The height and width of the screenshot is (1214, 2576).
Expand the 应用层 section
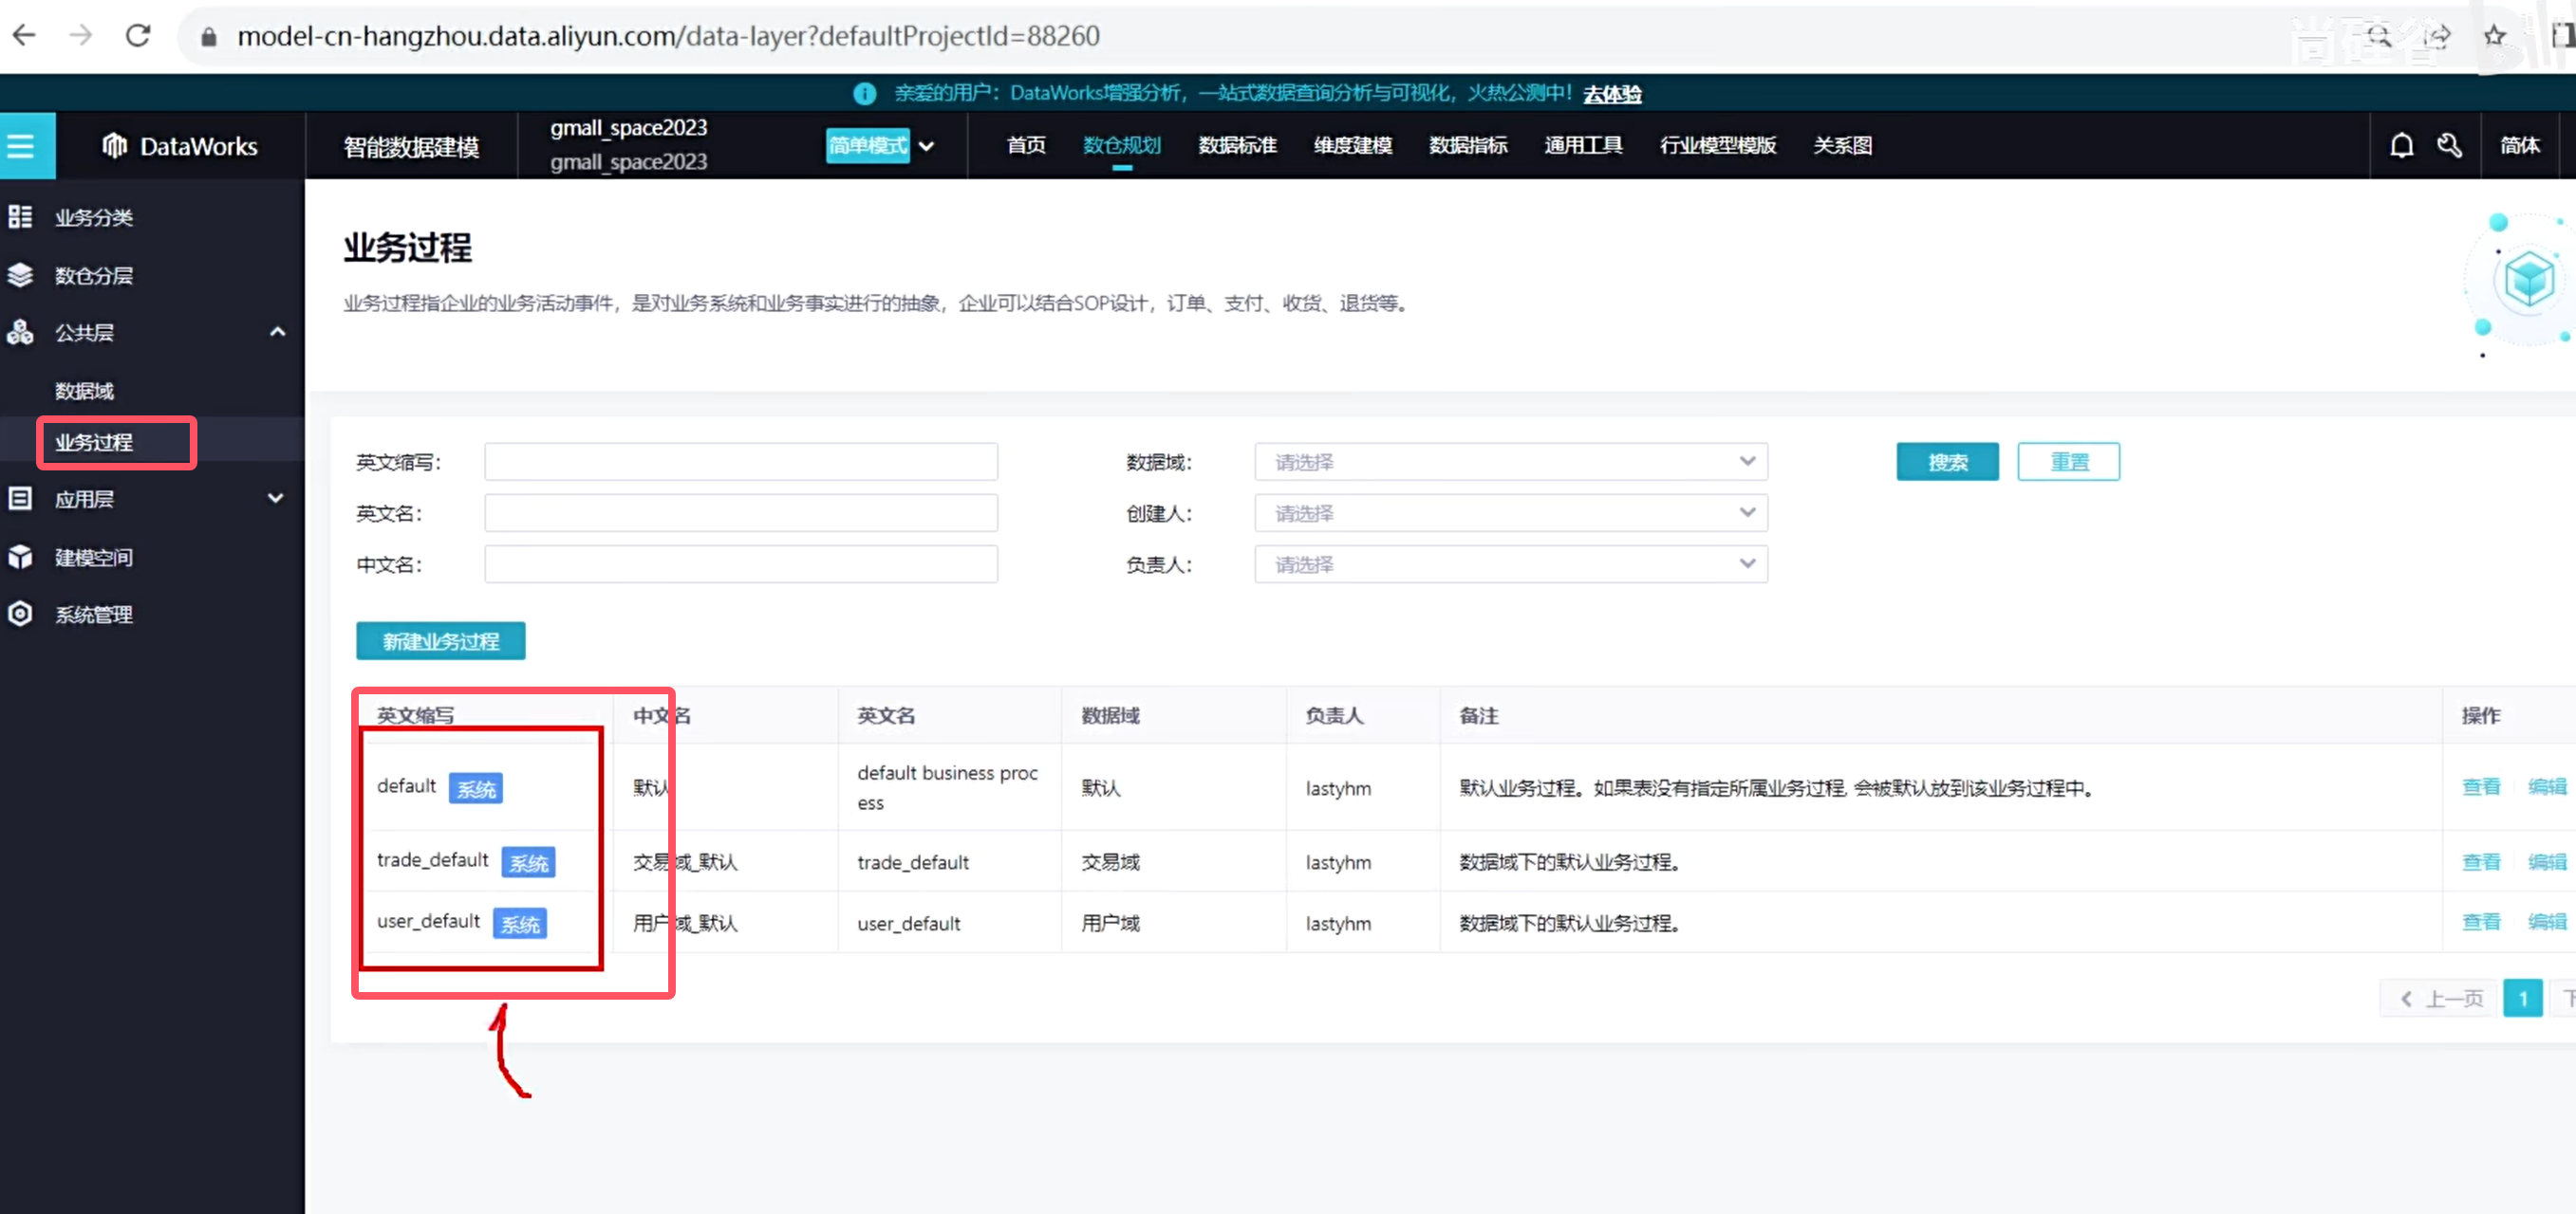point(275,498)
